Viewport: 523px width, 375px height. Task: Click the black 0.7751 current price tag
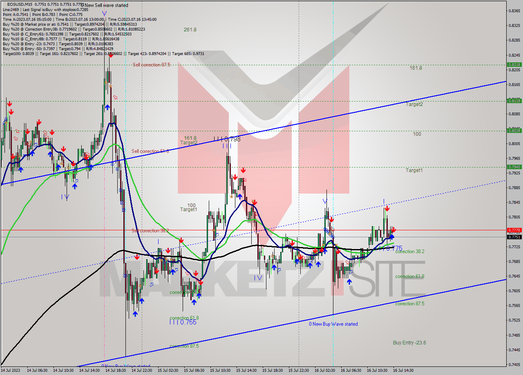click(x=514, y=237)
